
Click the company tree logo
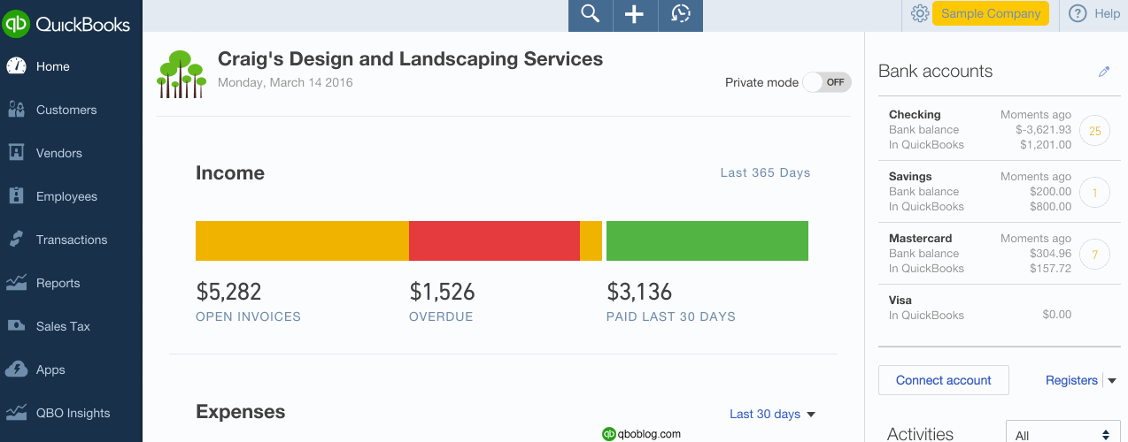[181, 73]
